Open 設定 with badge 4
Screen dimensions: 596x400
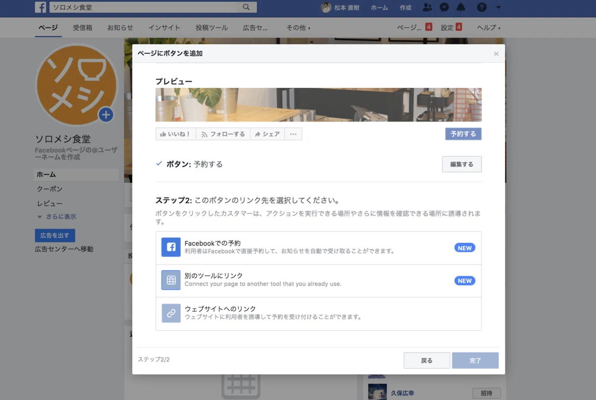(x=451, y=28)
